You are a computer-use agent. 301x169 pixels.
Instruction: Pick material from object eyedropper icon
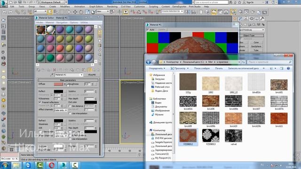(52, 75)
